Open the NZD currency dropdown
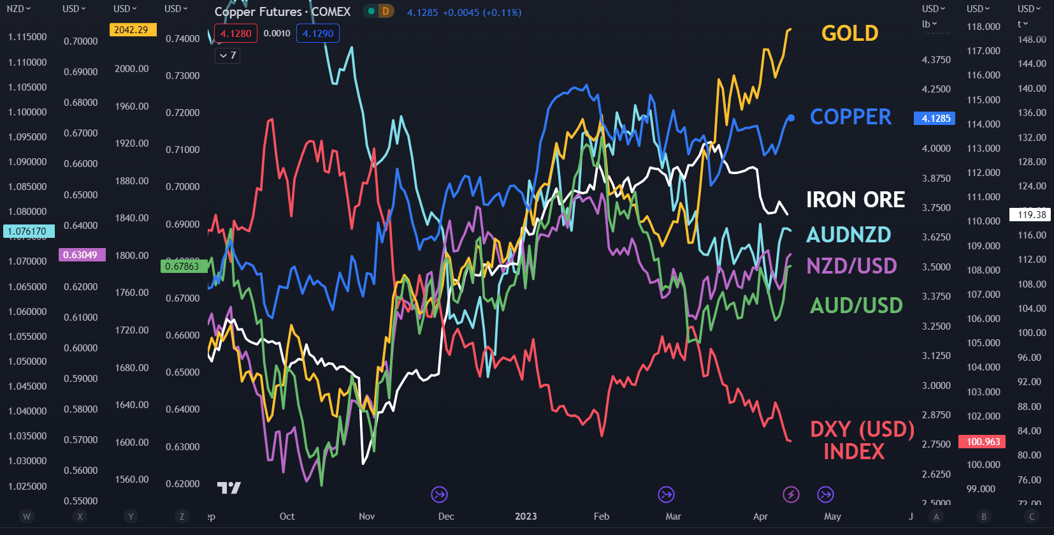Screen dimensions: 1054x535 [18, 9]
